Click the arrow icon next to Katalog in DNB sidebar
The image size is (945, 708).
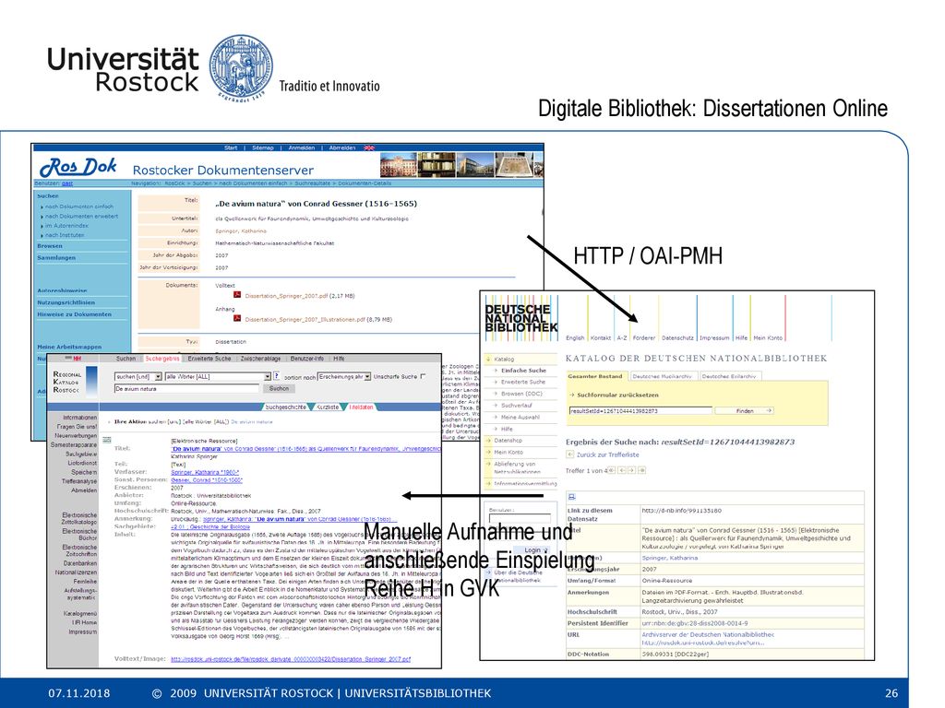pos(489,359)
